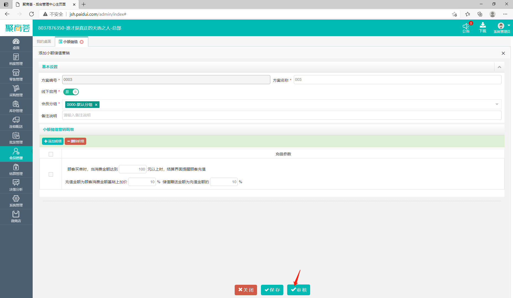The height and width of the screenshot is (298, 513).
Task: Check the detail row checkbox
Action: pos(51,174)
